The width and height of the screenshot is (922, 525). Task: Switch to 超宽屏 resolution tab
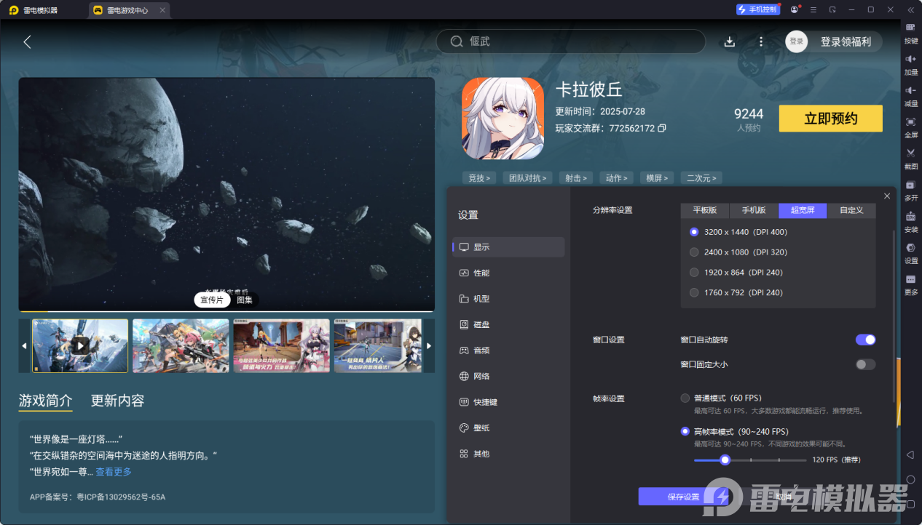tap(803, 210)
